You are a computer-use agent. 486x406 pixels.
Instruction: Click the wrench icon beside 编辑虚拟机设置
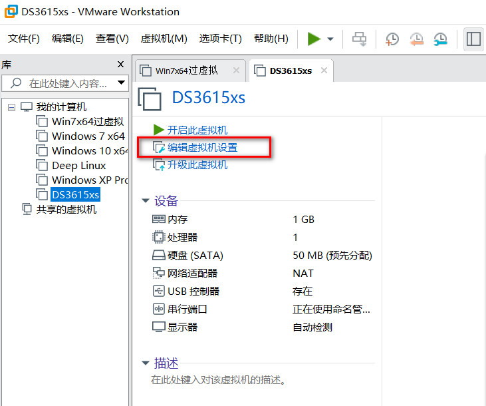point(159,148)
